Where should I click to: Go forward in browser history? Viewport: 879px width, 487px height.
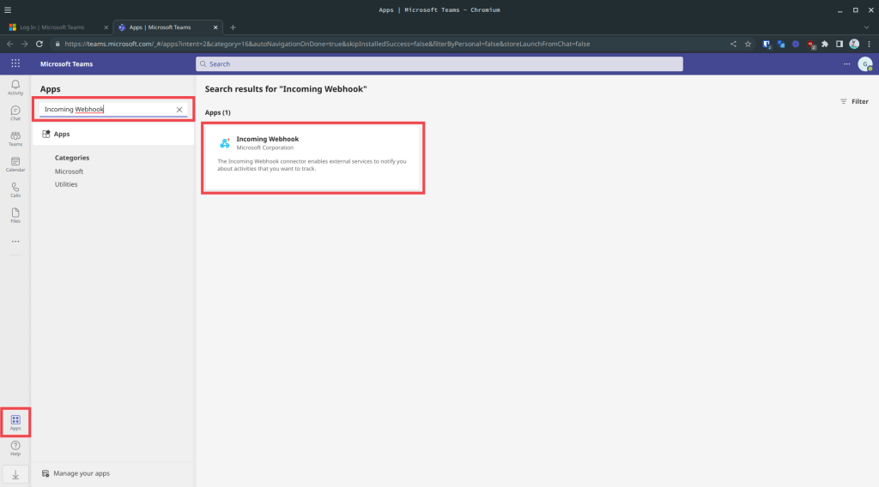(24, 44)
